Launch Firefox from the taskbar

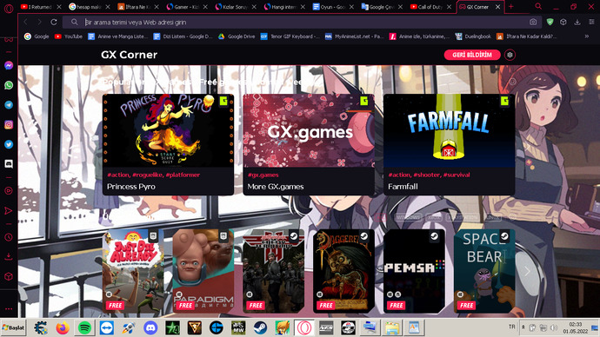pos(63,327)
